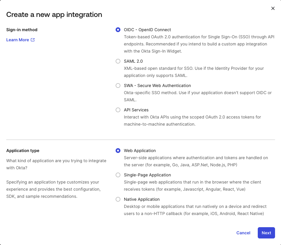Click the 'Native Application' option label
The width and height of the screenshot is (281, 245).
coord(142,199)
